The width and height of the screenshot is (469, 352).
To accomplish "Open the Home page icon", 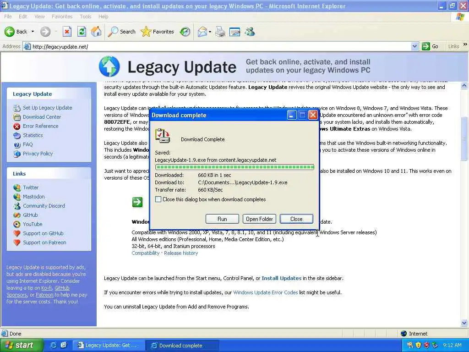I will pyautogui.click(x=96, y=32).
